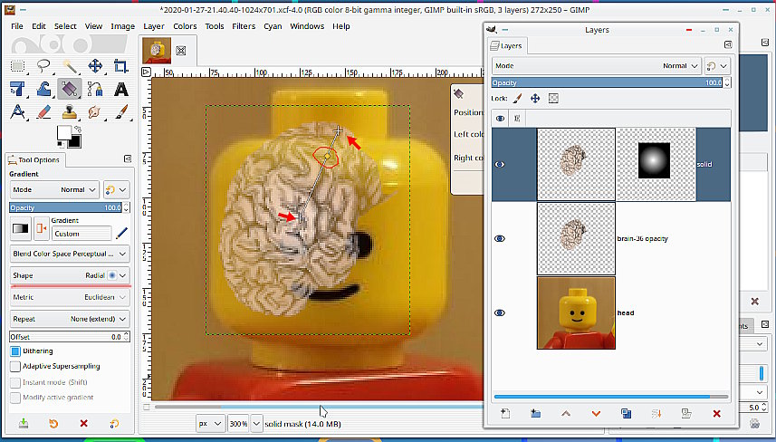Open the Filters menu

click(243, 26)
